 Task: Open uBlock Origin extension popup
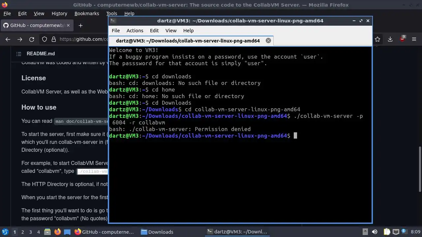click(403, 39)
